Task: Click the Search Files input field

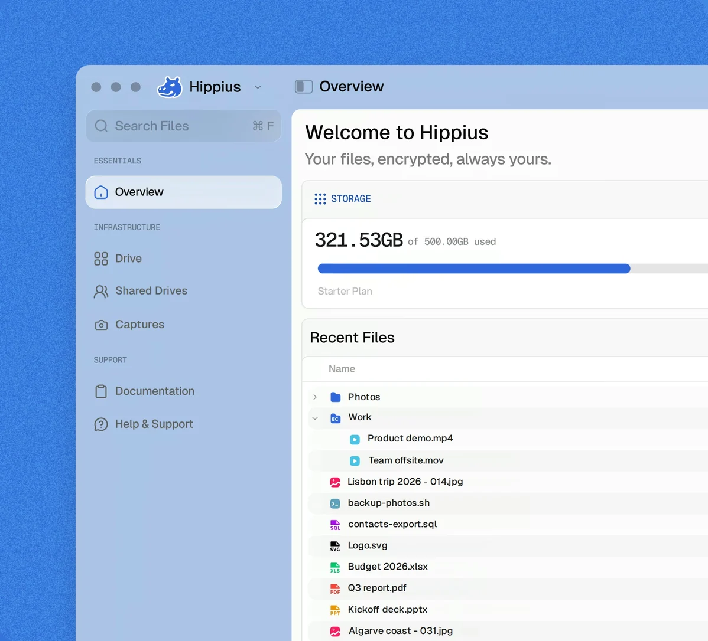Action: [x=184, y=126]
